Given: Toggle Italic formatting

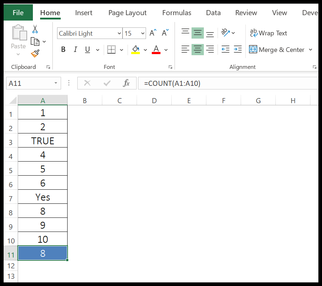Looking at the screenshot, I should (x=75, y=49).
